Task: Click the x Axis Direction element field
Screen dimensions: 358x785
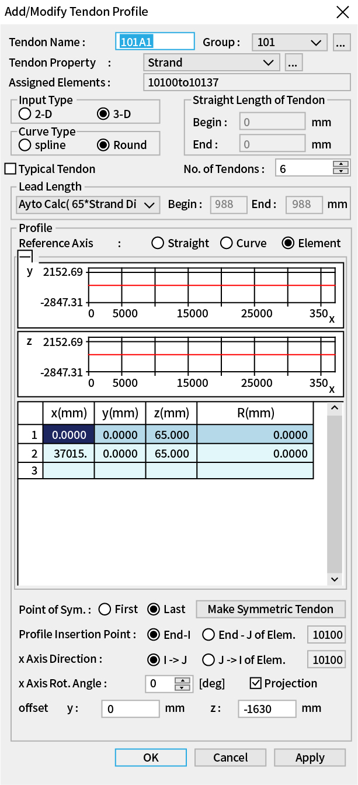Action: [326, 660]
